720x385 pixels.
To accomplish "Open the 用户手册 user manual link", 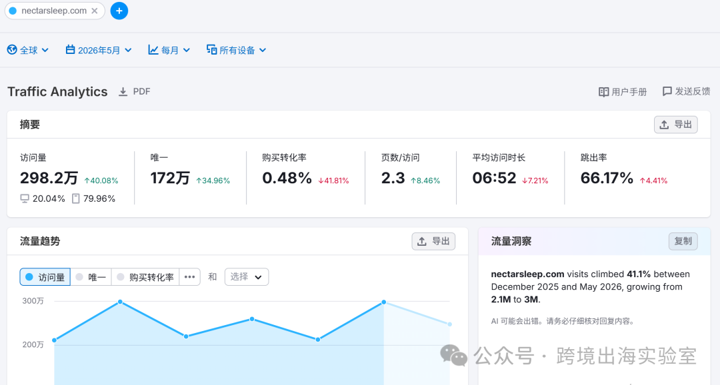I will click(623, 92).
